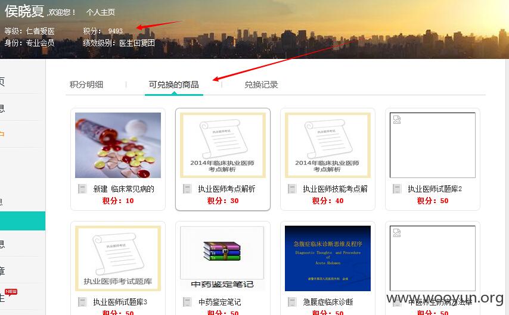Open the 兑换记录 tab
This screenshot has height=315, width=509.
pyautogui.click(x=261, y=85)
